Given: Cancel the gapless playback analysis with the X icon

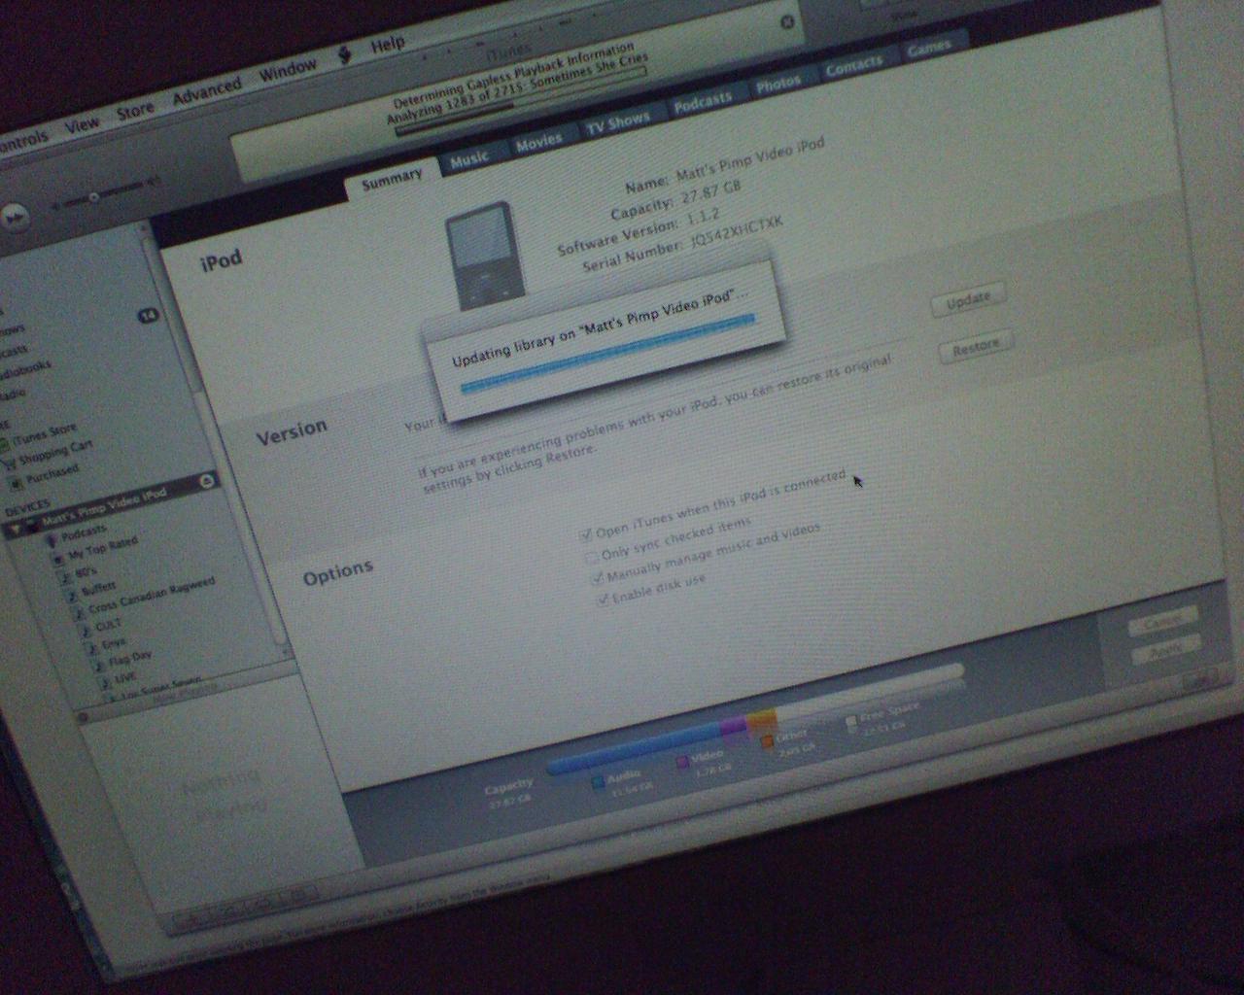Looking at the screenshot, I should click(x=787, y=21).
